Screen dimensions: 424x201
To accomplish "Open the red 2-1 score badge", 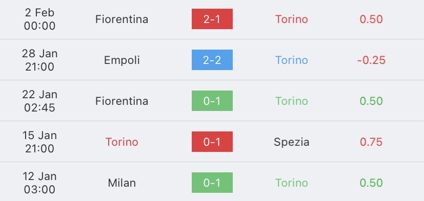I will [212, 19].
